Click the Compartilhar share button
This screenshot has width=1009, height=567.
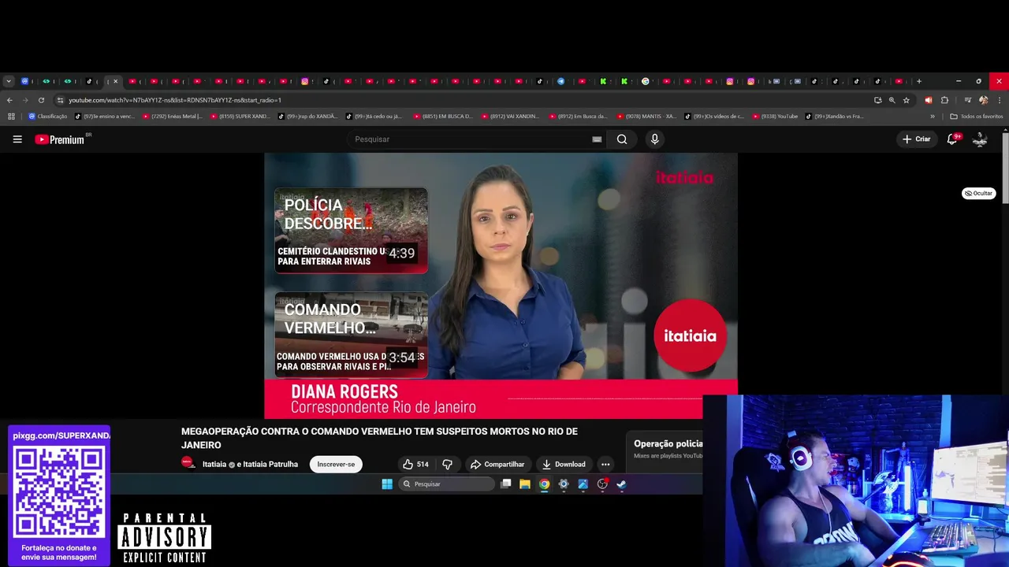[x=497, y=464]
